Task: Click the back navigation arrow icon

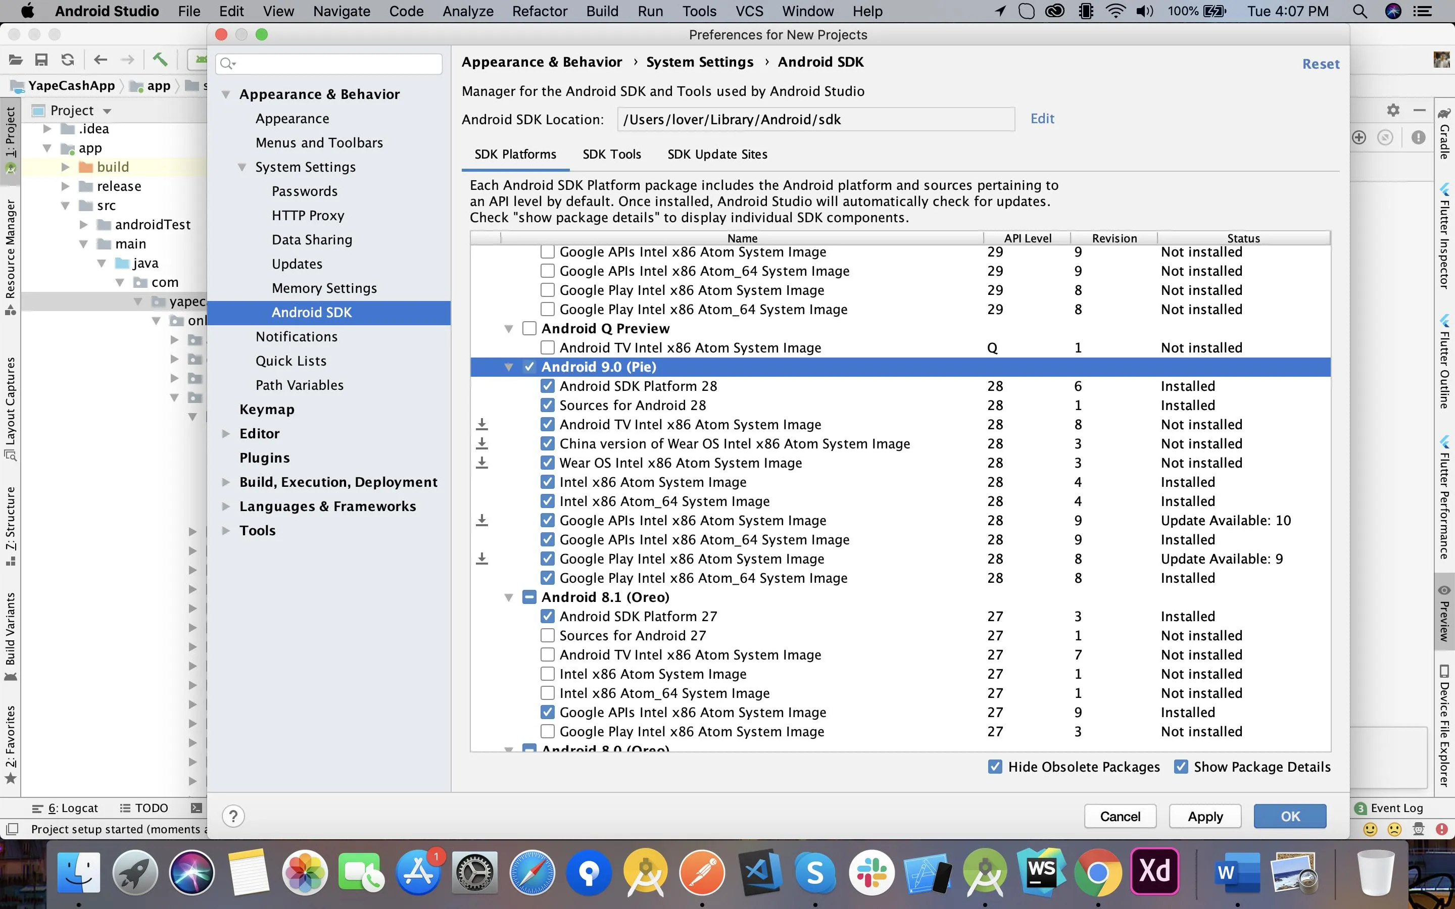Action: 101,60
